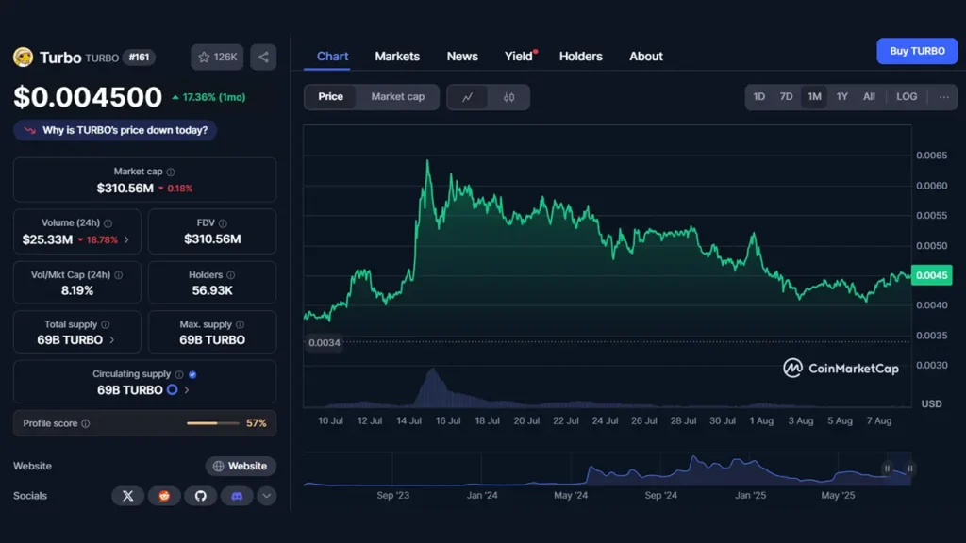This screenshot has height=543, width=966.
Task: Set chart range to All
Action: point(869,97)
